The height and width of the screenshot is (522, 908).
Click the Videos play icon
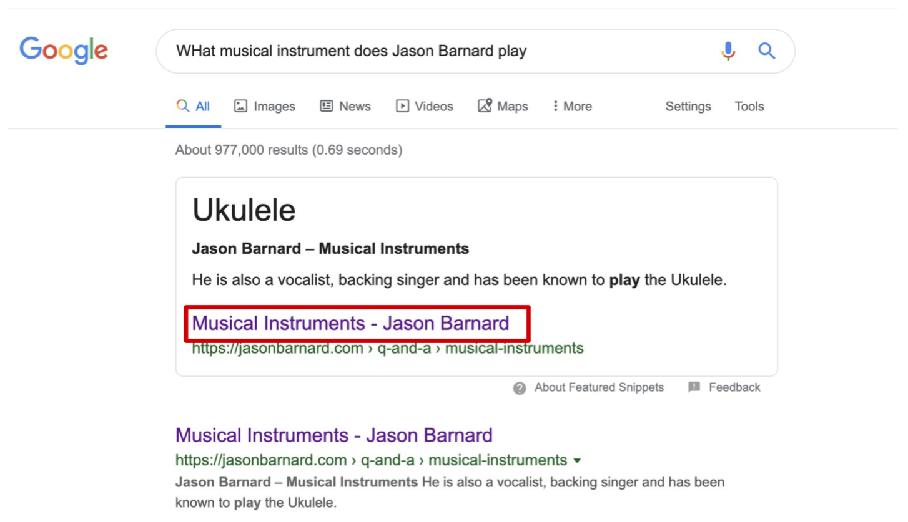click(x=402, y=106)
